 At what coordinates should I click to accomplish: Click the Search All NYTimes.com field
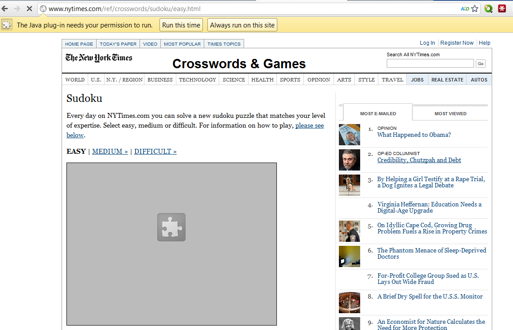[x=430, y=63]
